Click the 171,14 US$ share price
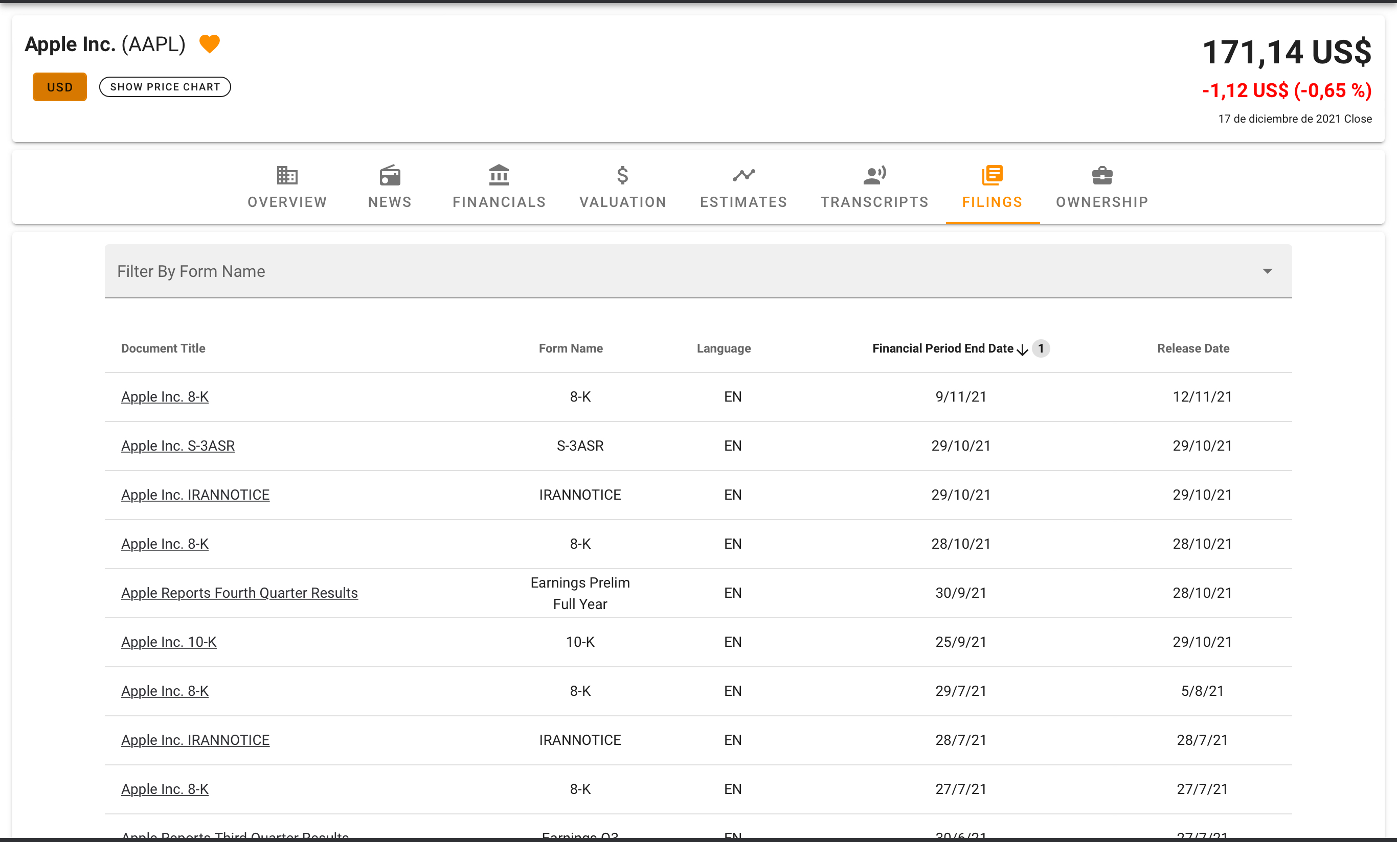 point(1287,52)
